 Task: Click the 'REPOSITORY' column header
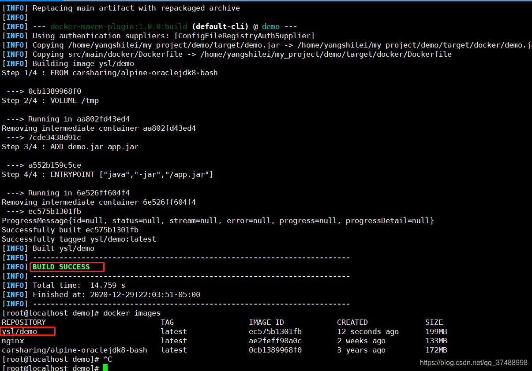click(24, 322)
